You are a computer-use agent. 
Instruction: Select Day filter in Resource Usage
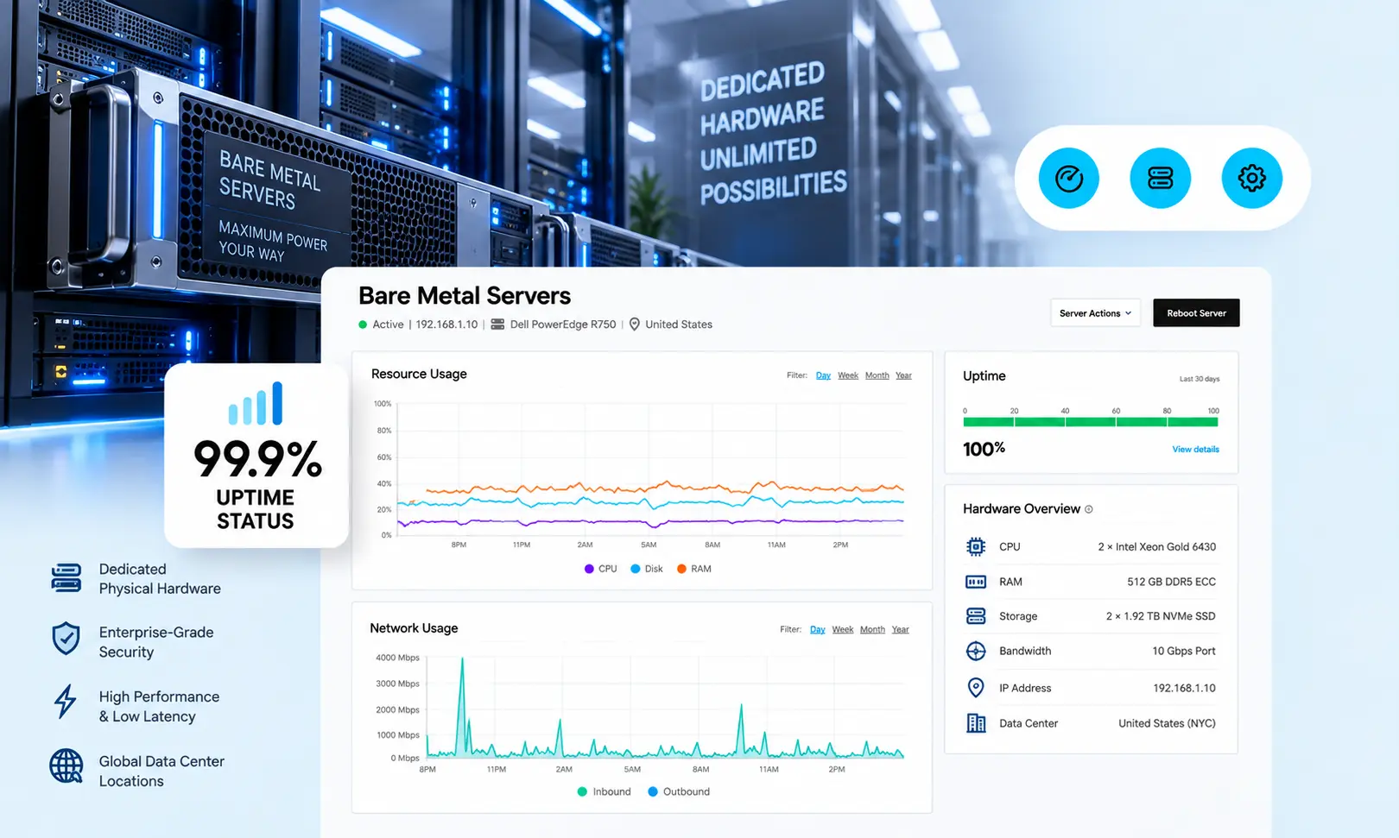(823, 375)
